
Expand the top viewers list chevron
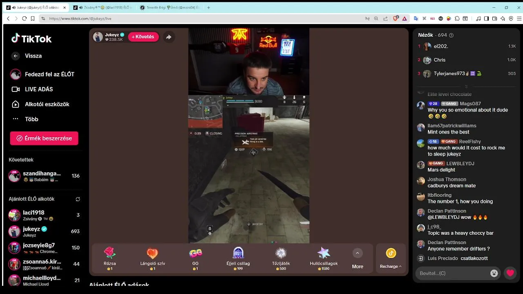[466, 87]
